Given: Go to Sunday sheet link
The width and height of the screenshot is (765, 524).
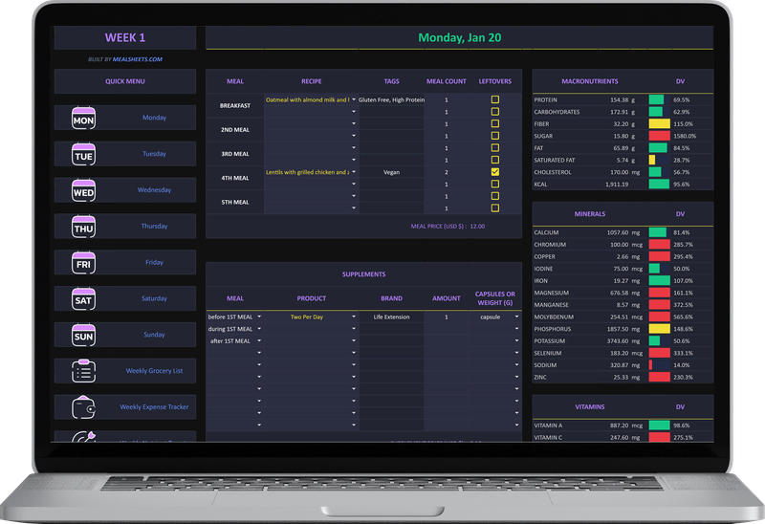Looking at the screenshot, I should pos(154,335).
